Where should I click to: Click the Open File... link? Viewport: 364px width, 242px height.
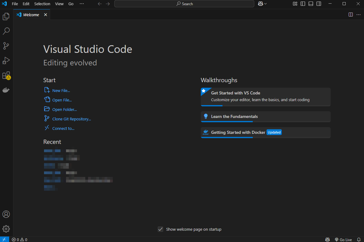[62, 100]
